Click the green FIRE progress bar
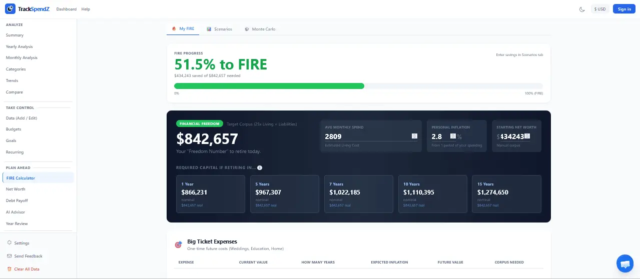Viewport: 640px width, 279px height. 269,86
